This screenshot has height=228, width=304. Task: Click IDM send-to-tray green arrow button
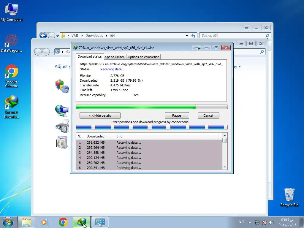coord(197,48)
